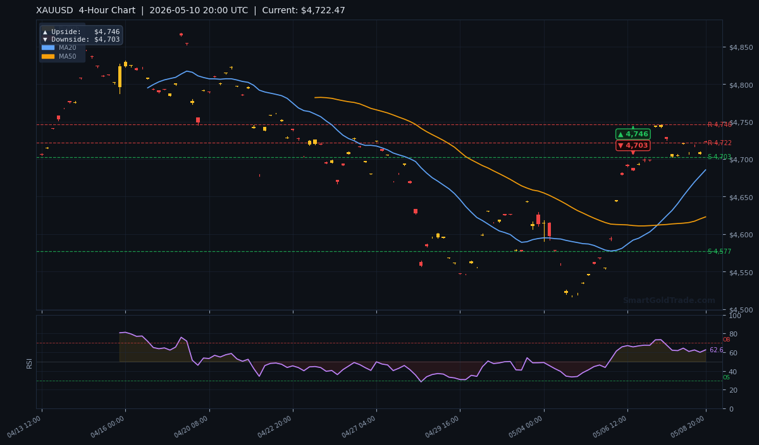Click the 04/27 04:00 date label
759x445 pixels.
(360, 427)
